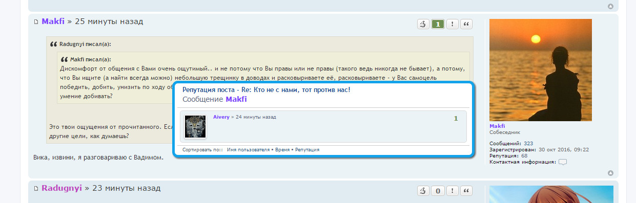Click the '25 минуты назад' timestamp on Makfi's post
Viewport: 636px width, 203px height.
[x=109, y=21]
